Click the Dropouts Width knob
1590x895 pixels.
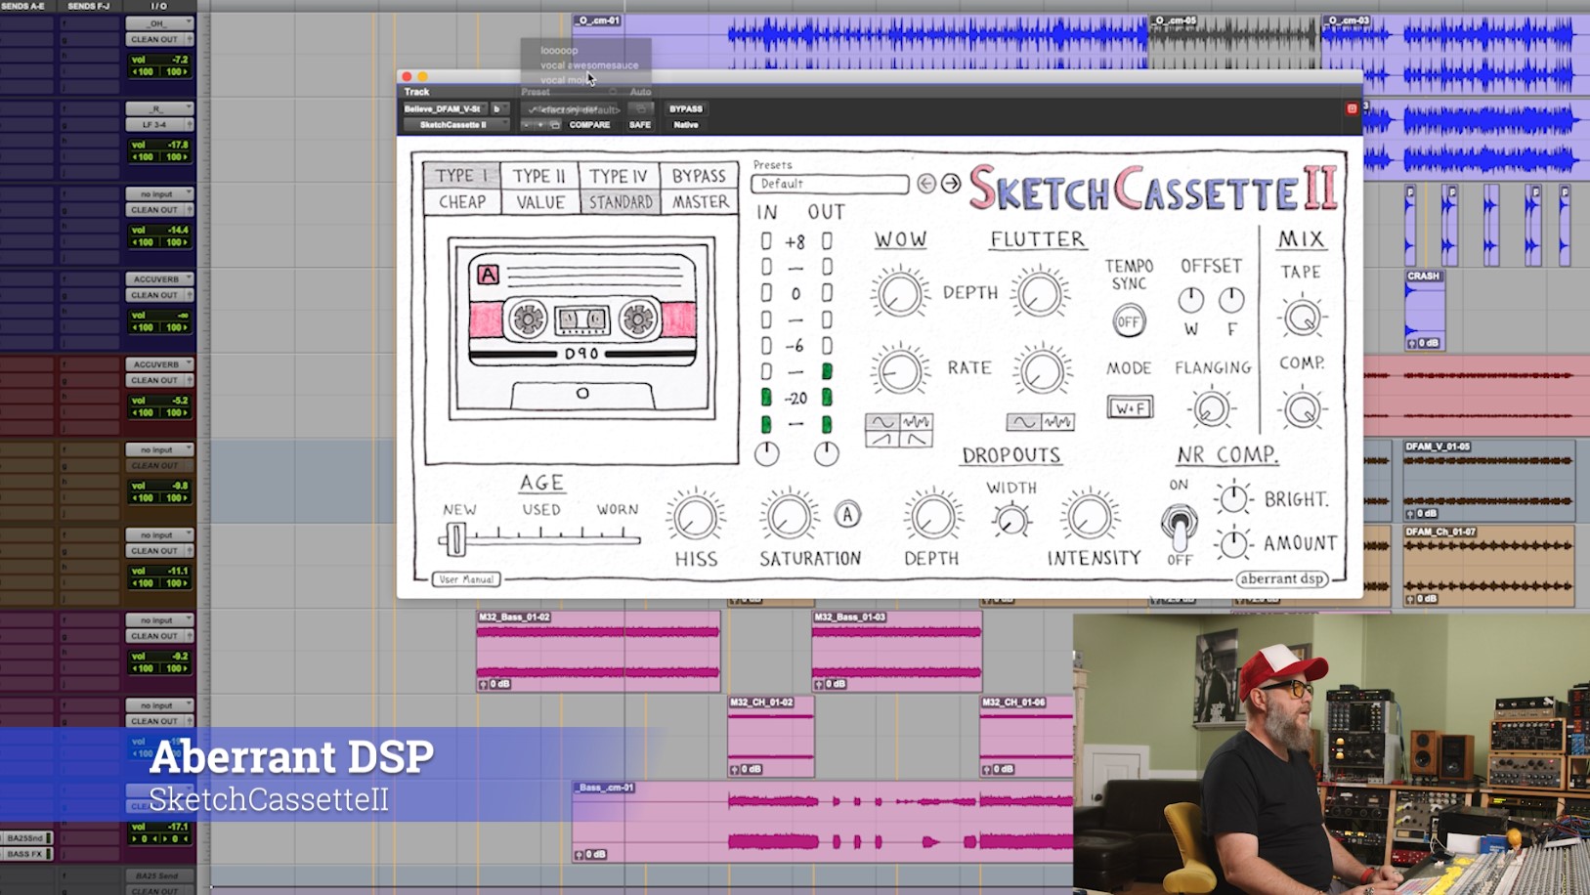1011,519
